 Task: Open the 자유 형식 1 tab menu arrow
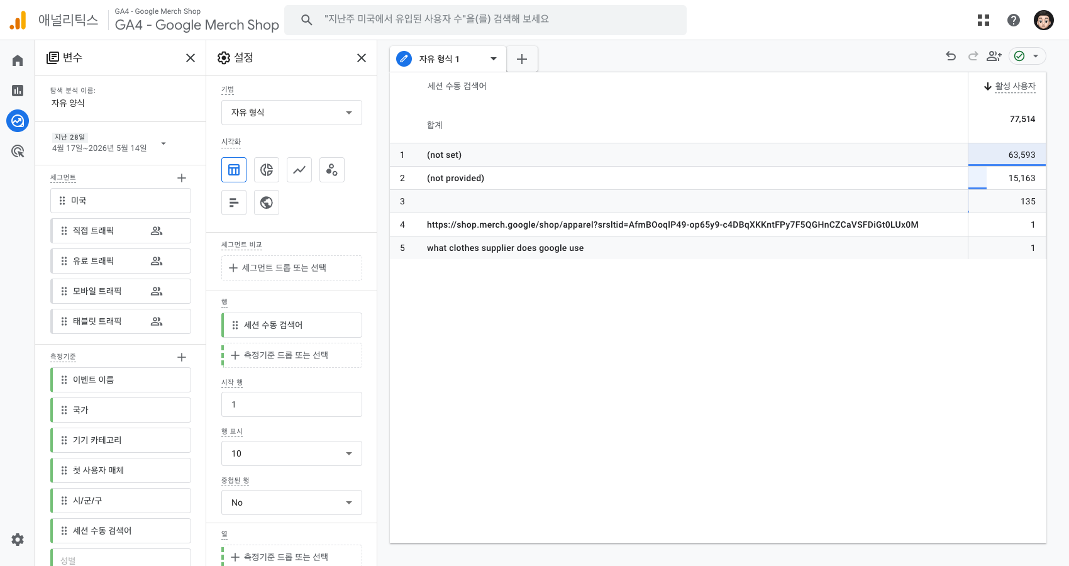494,59
